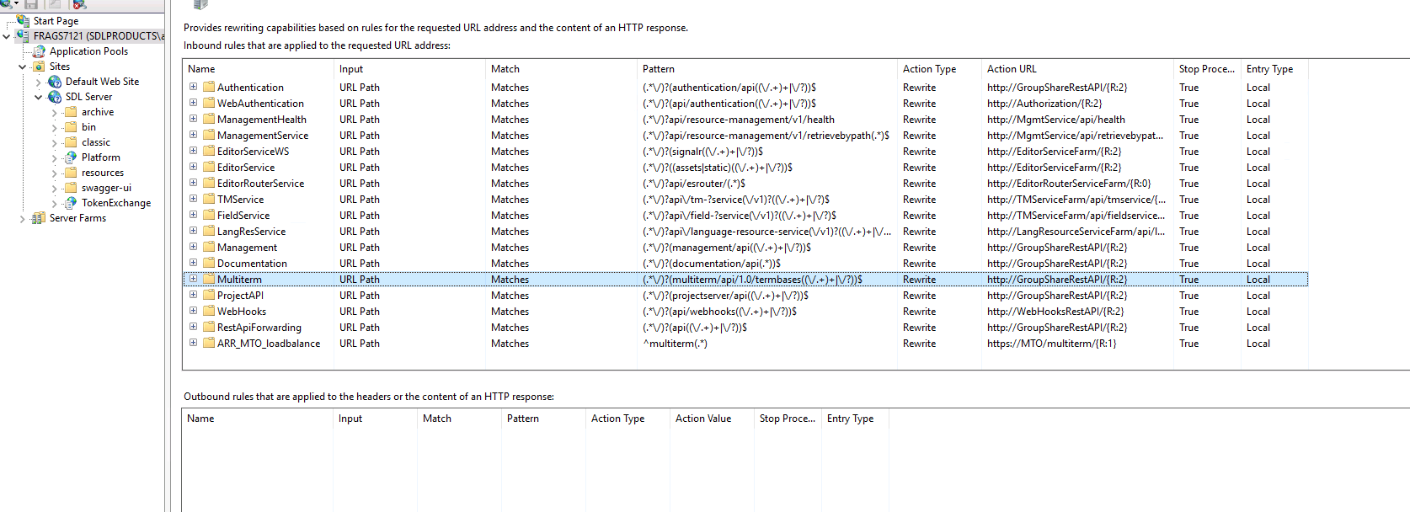The image size is (1410, 512).
Task: Expand the Authentication rule plus box
Action: coord(193,86)
